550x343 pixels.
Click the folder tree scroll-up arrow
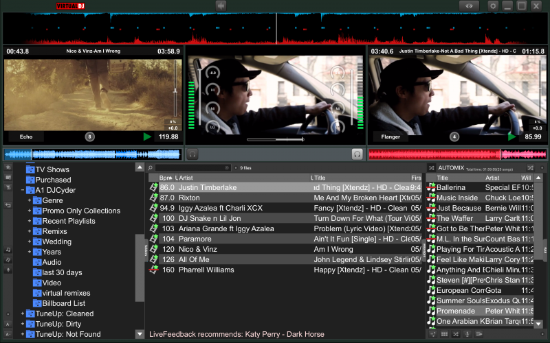140,167
